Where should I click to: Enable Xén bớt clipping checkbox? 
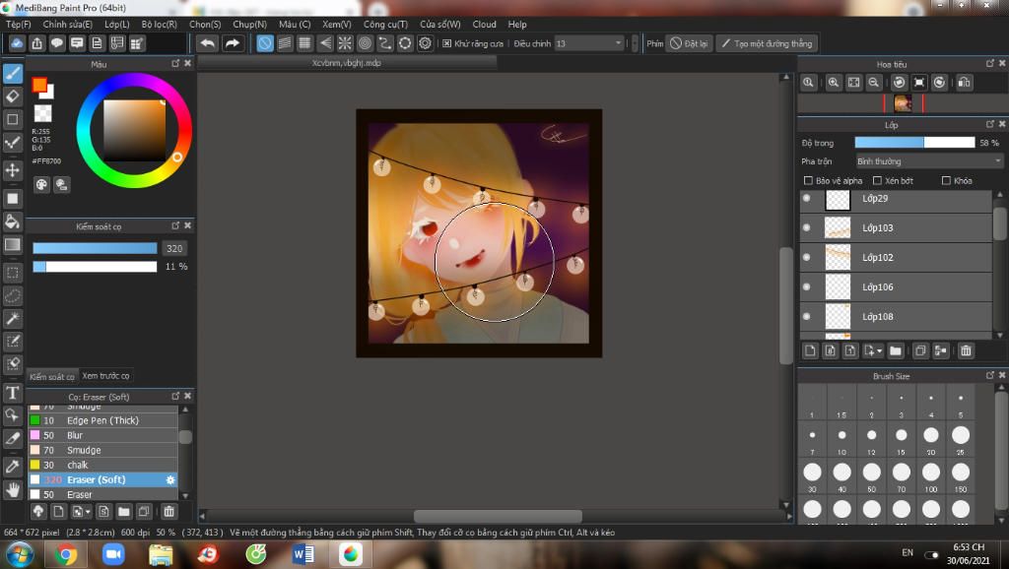coord(877,181)
